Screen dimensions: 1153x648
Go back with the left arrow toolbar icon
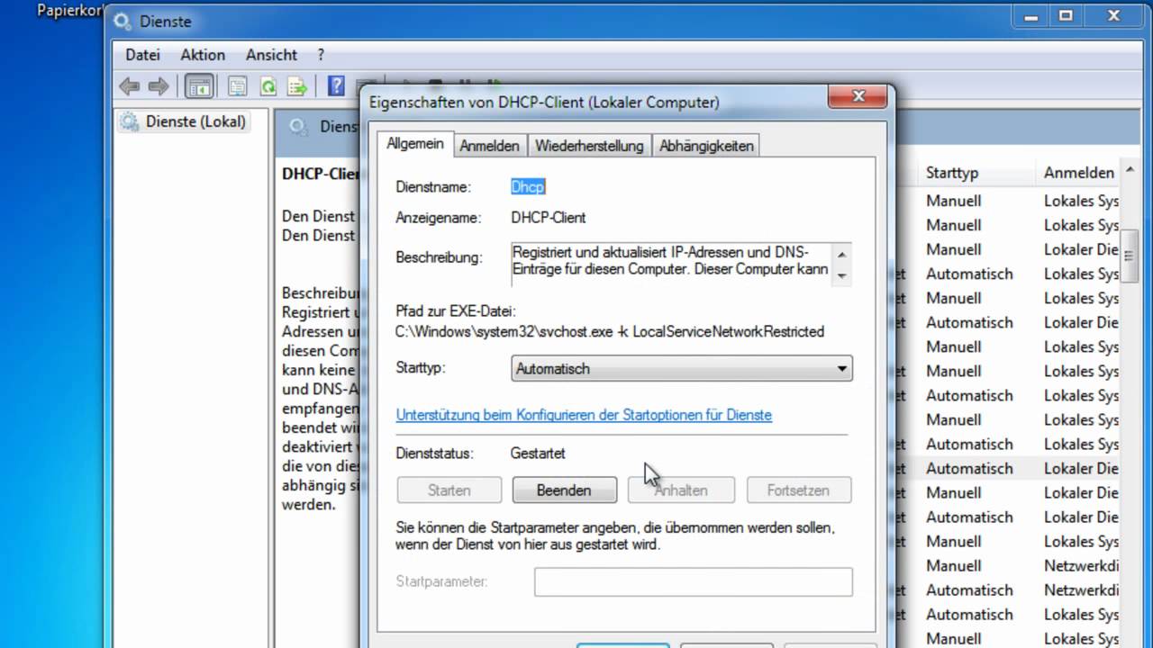tap(129, 86)
